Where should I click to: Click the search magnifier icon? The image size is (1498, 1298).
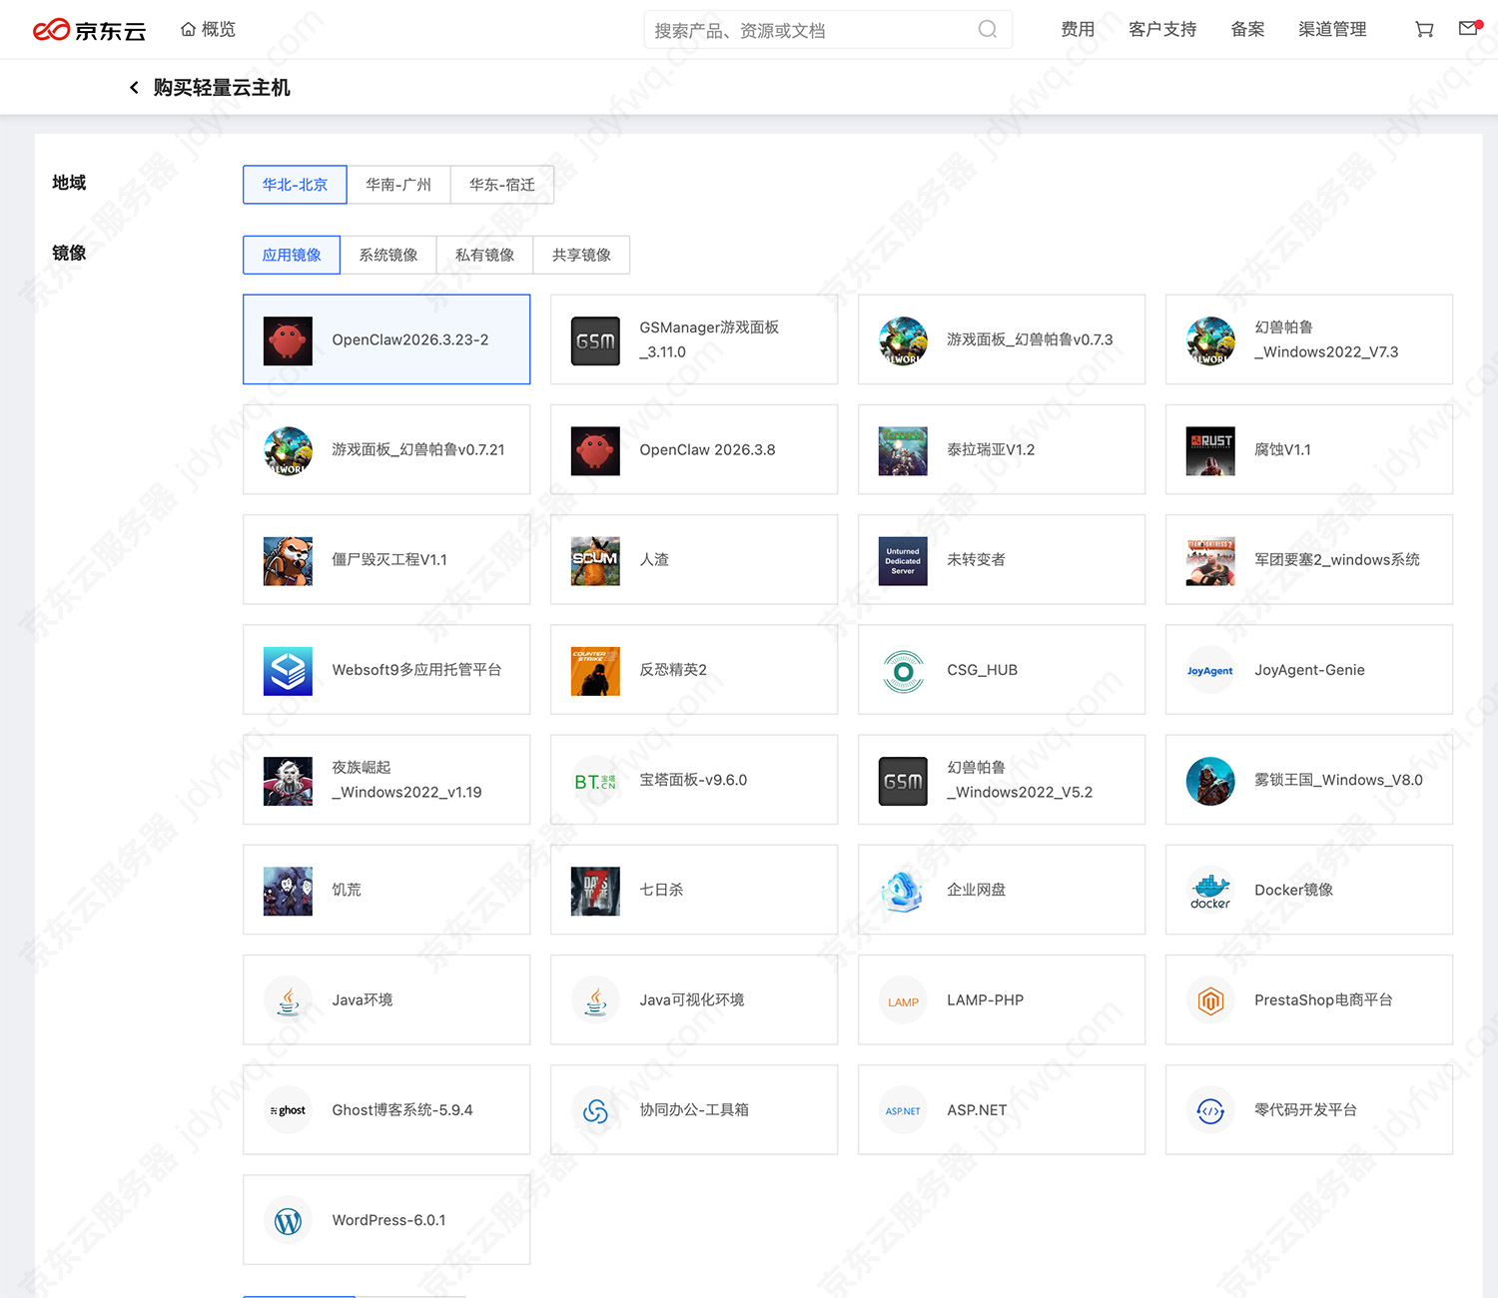[987, 29]
